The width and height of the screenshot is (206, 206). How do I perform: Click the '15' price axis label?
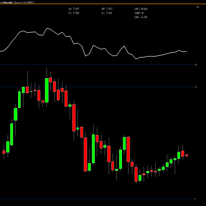point(198,7)
